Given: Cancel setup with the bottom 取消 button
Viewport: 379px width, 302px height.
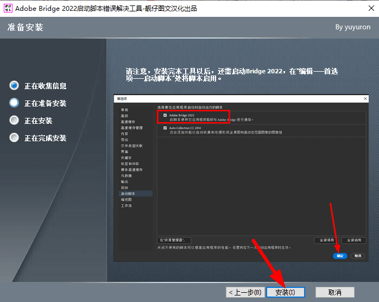Looking at the screenshot, I should point(335,292).
